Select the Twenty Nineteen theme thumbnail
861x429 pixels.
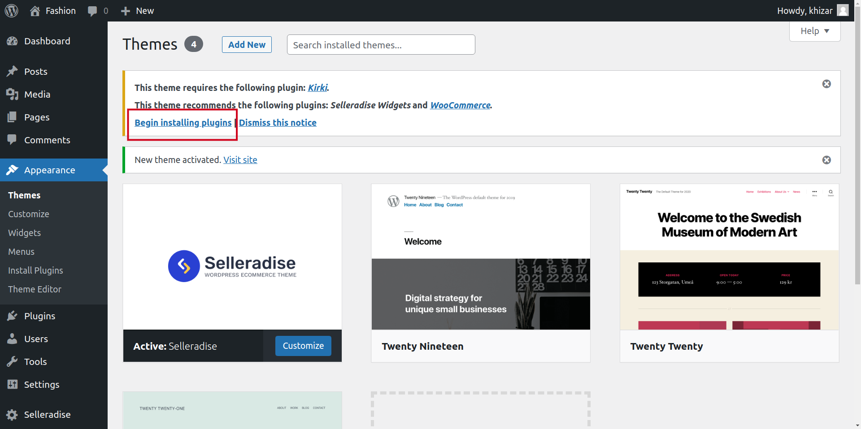481,257
